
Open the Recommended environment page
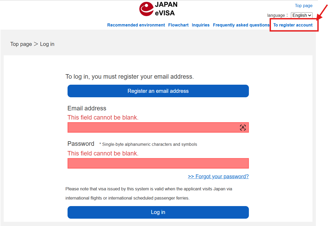coord(136,25)
